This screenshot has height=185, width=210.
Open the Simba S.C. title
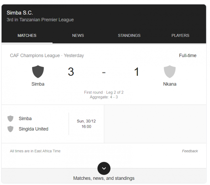coord(20,13)
